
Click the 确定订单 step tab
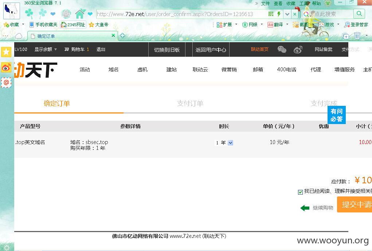coord(57,103)
